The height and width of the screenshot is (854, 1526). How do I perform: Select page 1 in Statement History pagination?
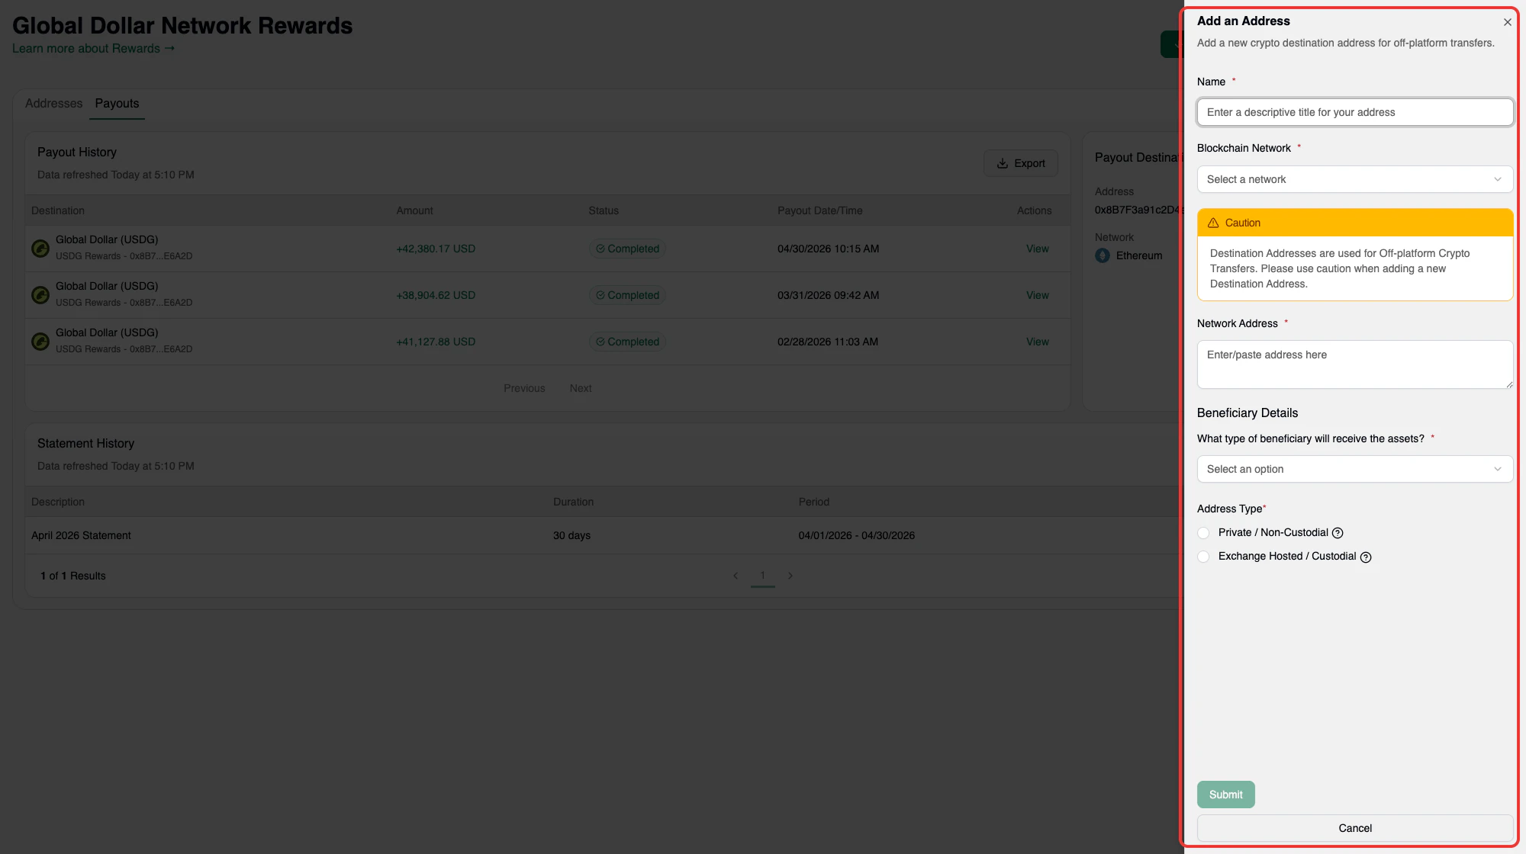tap(762, 576)
